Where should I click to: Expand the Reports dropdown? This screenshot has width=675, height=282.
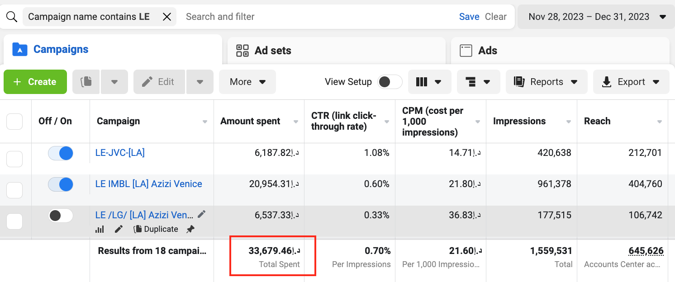(x=547, y=82)
